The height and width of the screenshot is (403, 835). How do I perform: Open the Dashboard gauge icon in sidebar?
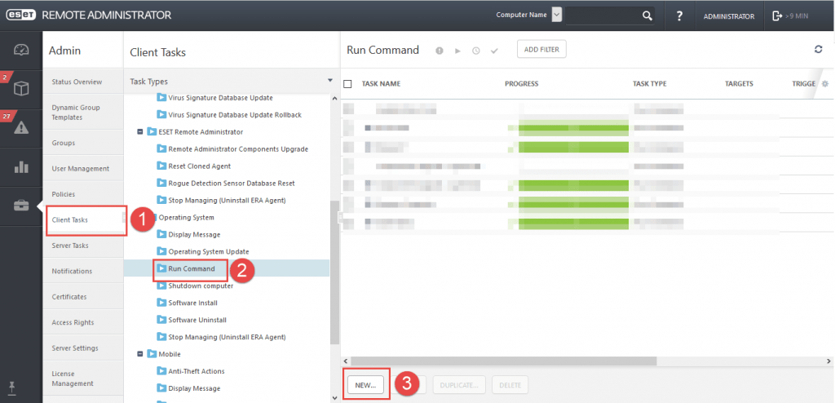[x=21, y=50]
